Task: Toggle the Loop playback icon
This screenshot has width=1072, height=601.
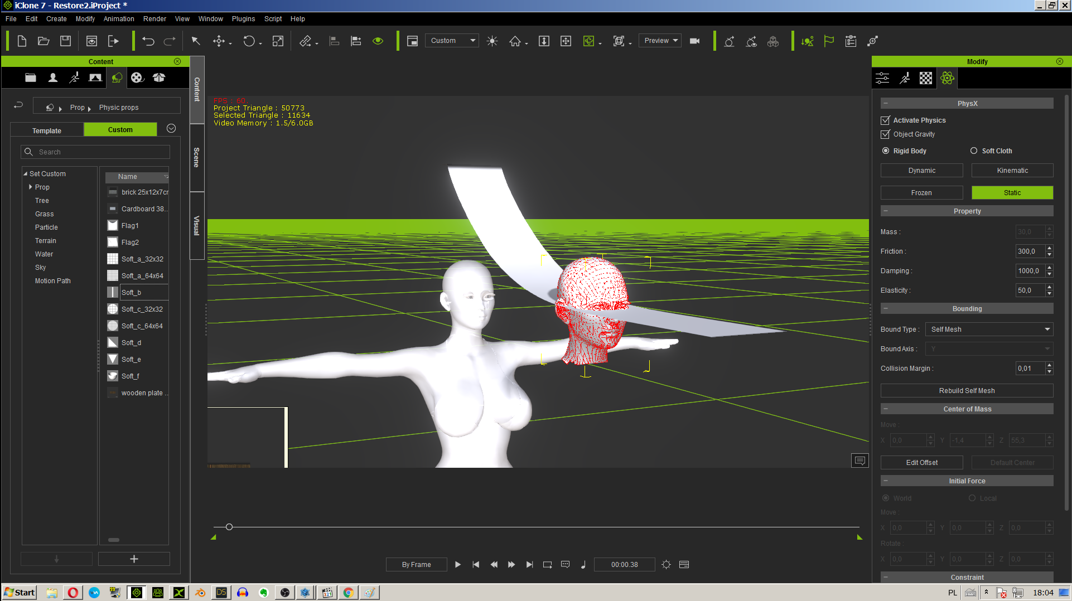Action: [547, 564]
